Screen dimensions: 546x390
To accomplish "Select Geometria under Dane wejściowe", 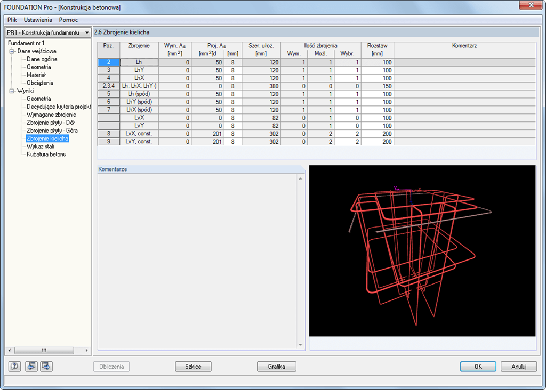I will [x=38, y=67].
